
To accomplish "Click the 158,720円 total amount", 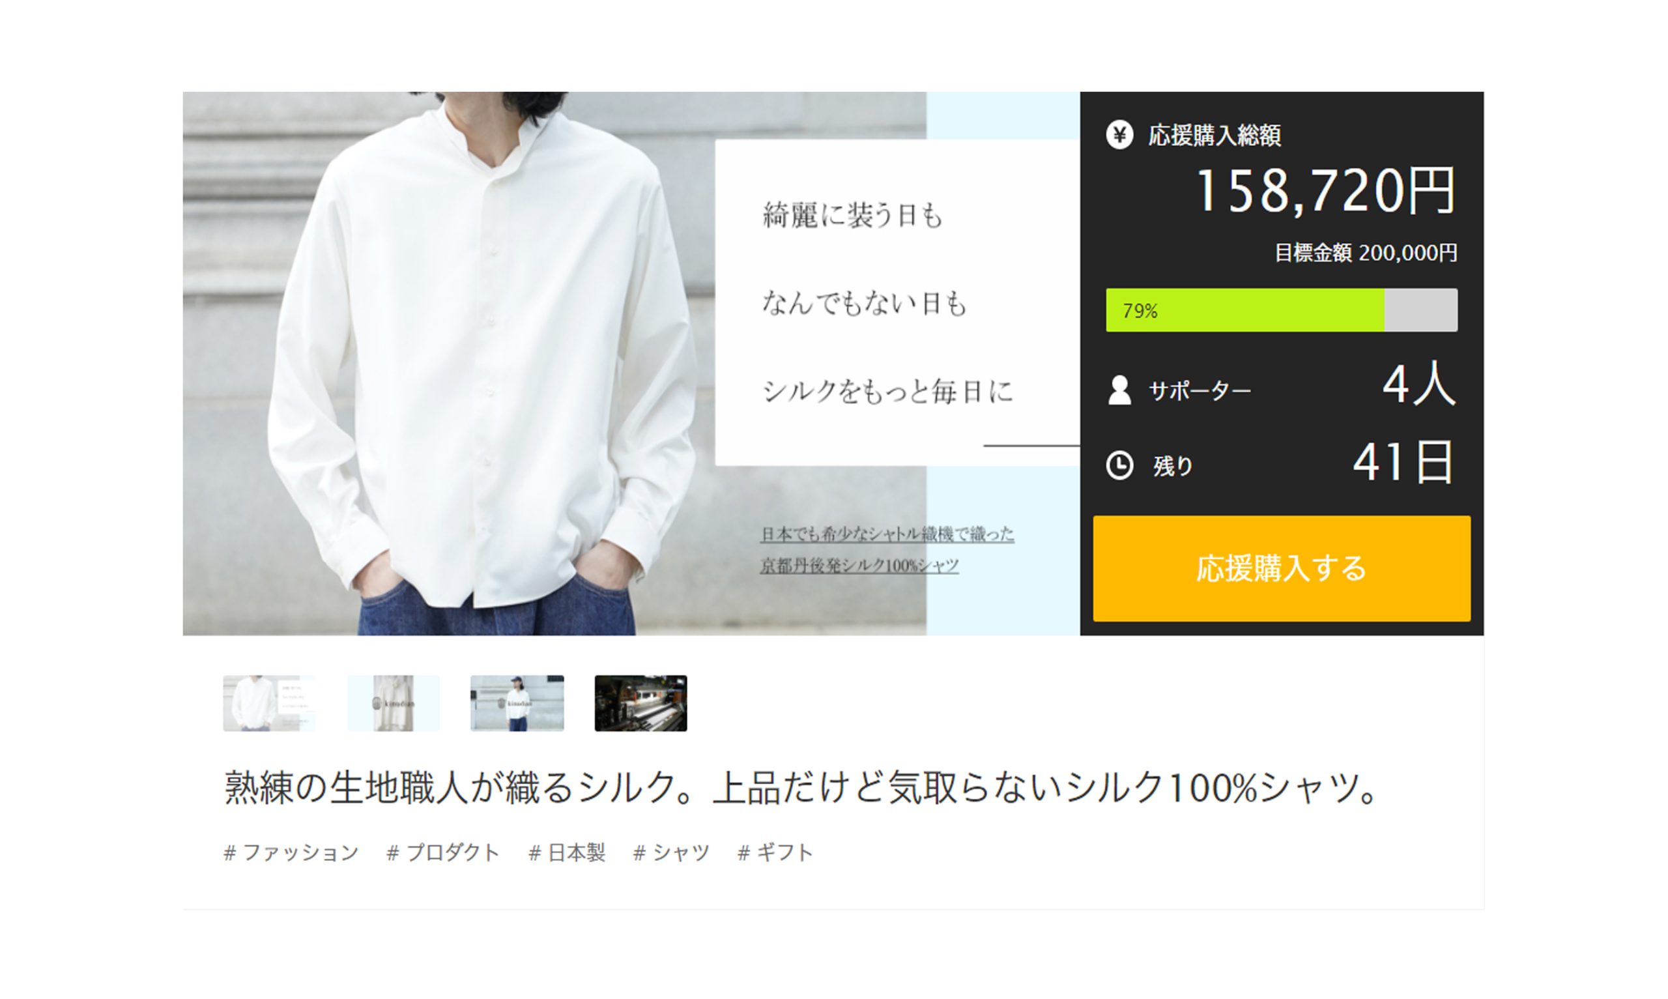I will tap(1325, 191).
